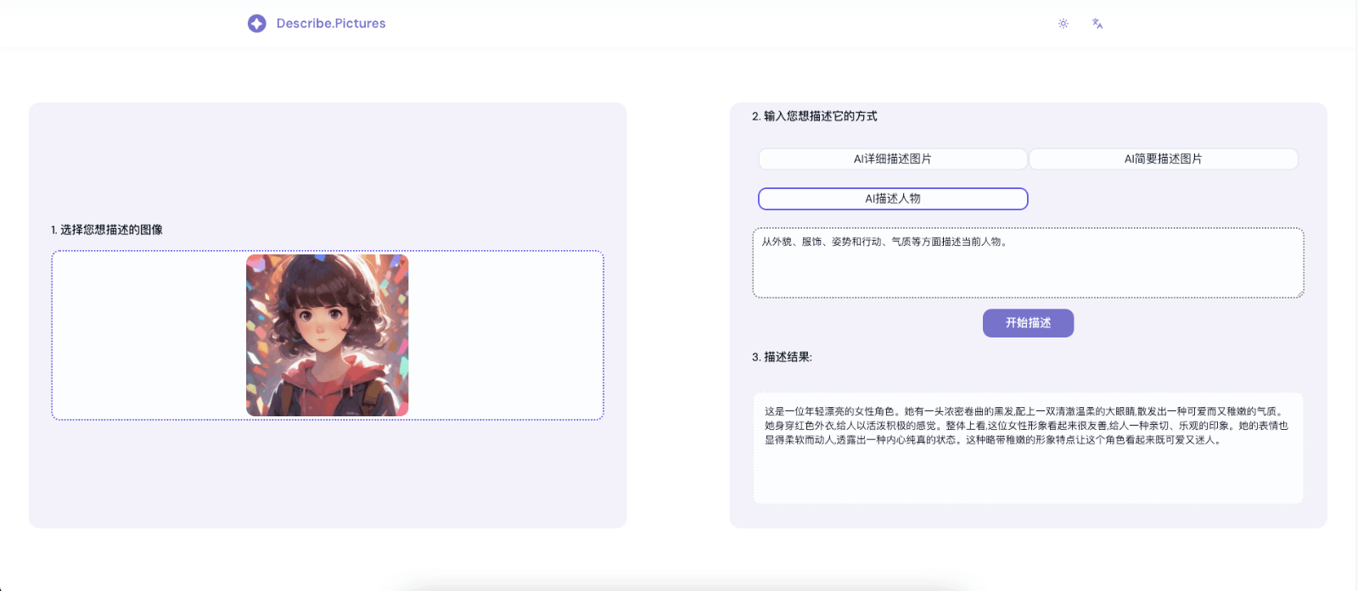
Task: Toggle light/dark theme with the sun icon
Action: click(x=1063, y=24)
